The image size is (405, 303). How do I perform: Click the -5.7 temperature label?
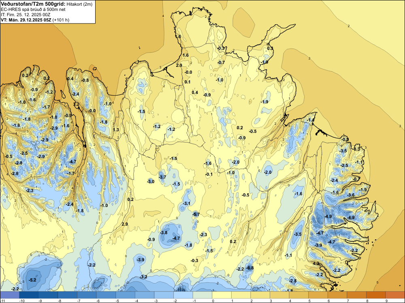click(x=196, y=214)
